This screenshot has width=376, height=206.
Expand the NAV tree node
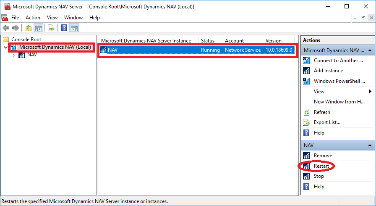pyautogui.click(x=14, y=55)
